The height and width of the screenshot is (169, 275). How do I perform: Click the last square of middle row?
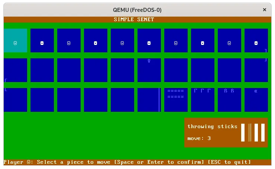pyautogui.click(x=256, y=70)
